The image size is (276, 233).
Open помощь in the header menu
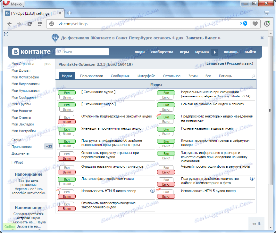click(231, 52)
